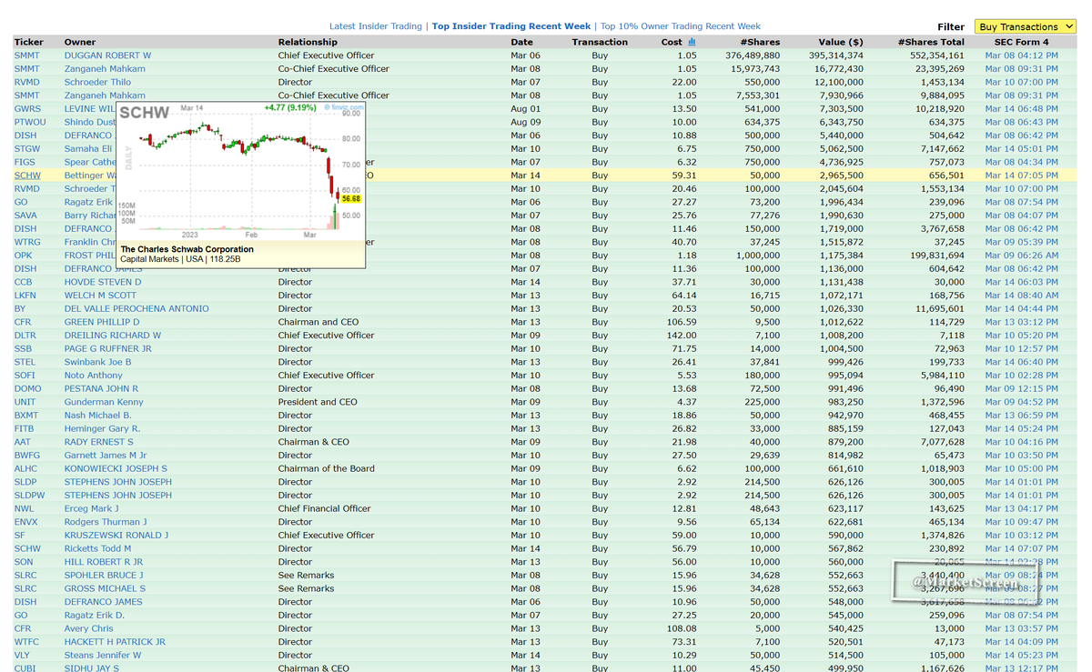Click owner Ricketts Todd M

[97, 548]
